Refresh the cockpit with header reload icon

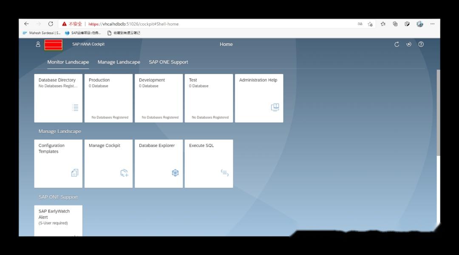tap(397, 44)
